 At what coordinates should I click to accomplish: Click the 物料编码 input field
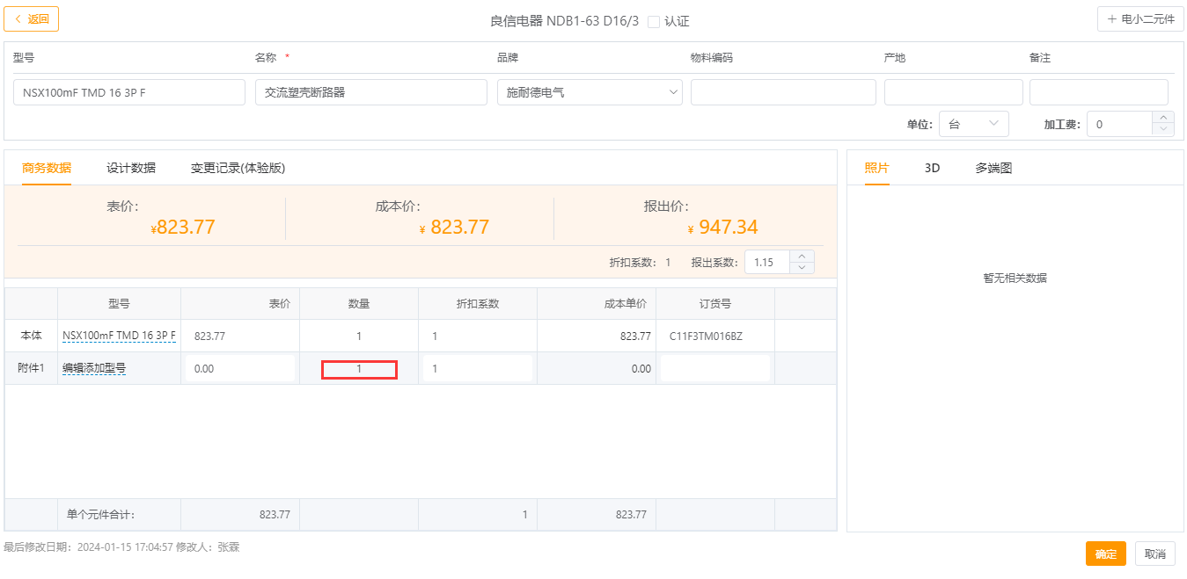click(783, 92)
